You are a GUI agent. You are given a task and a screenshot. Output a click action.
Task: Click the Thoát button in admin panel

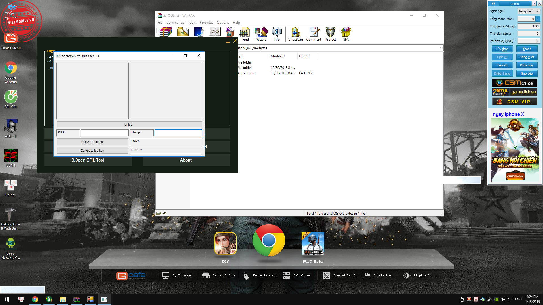coord(527,49)
